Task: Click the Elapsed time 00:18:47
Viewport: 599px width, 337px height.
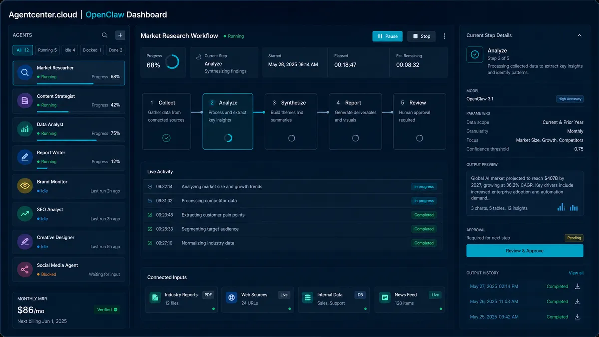Action: point(345,65)
